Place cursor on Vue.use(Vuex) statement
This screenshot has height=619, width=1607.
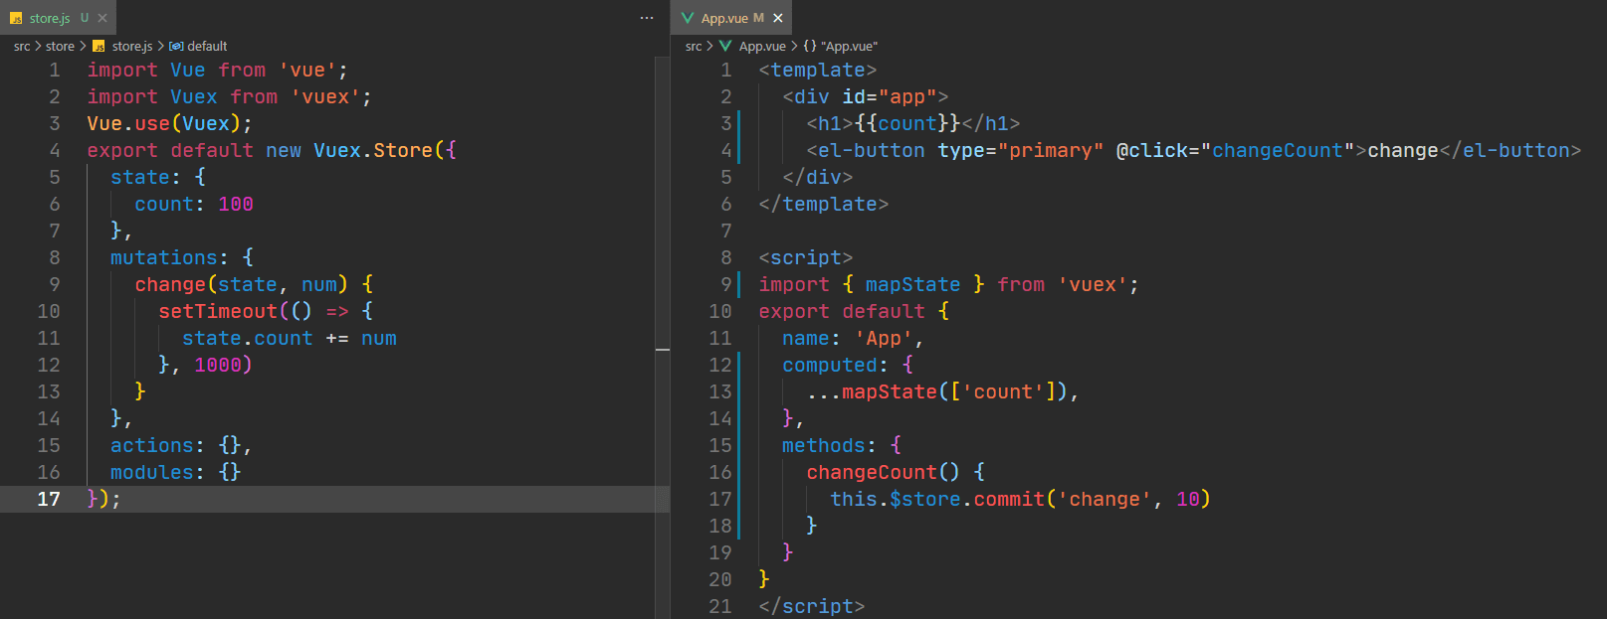coord(169,124)
